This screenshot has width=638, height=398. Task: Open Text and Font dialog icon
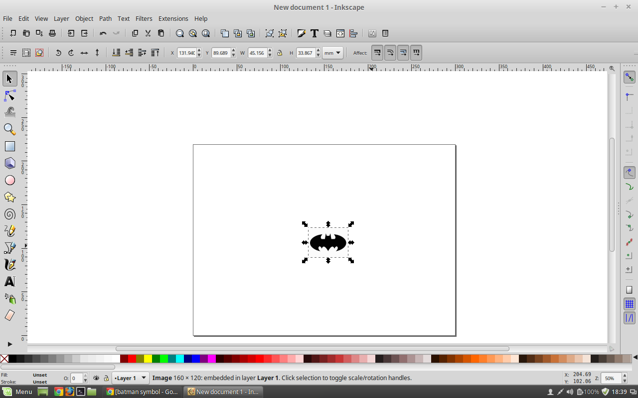click(315, 33)
